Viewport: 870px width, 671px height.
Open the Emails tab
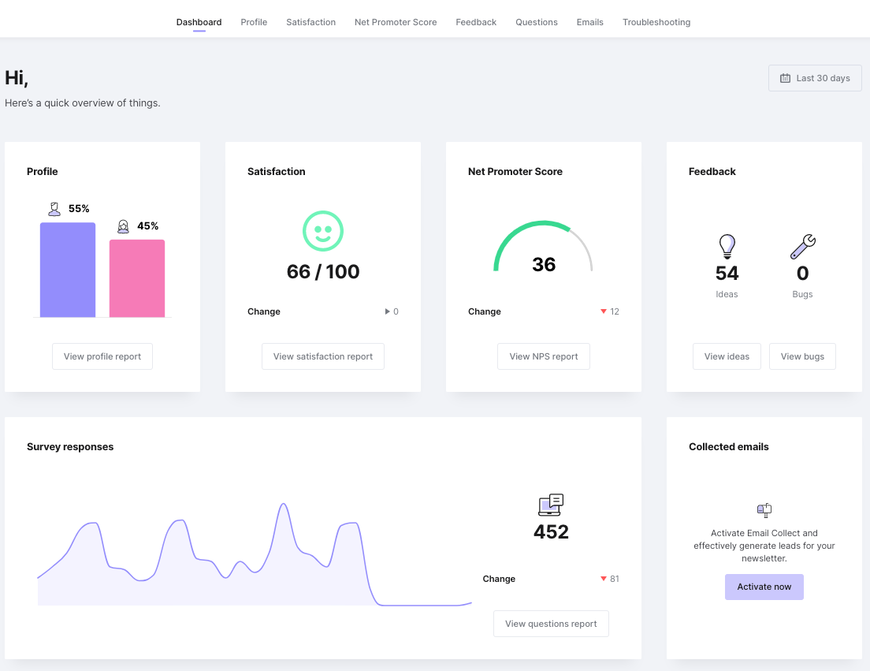589,22
